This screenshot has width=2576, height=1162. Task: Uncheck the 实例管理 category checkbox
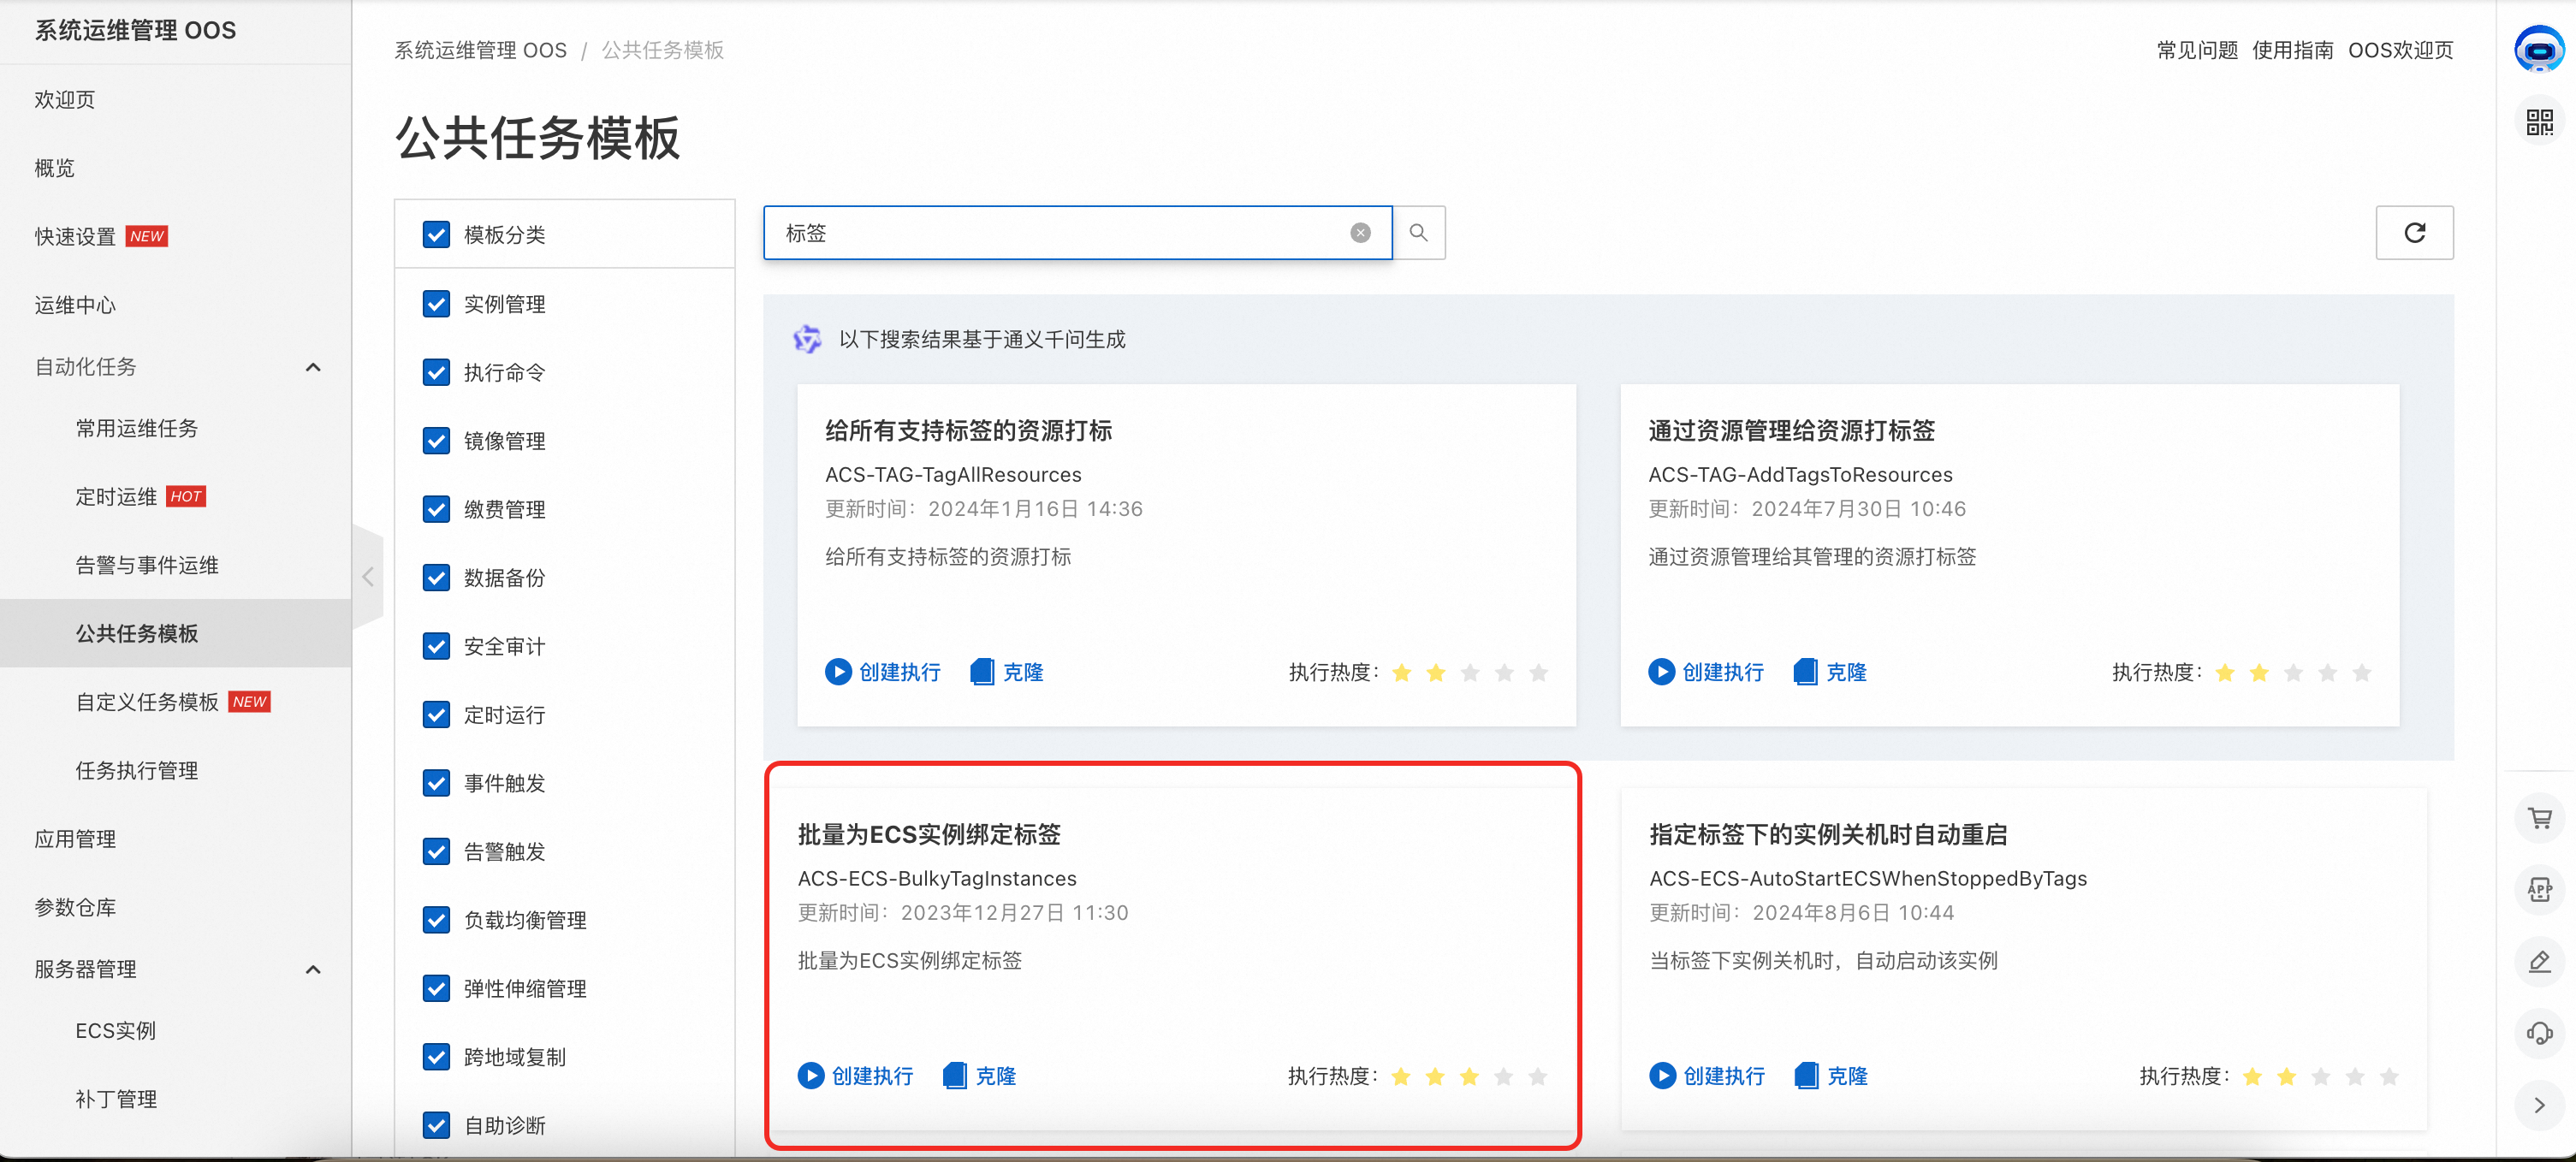436,304
